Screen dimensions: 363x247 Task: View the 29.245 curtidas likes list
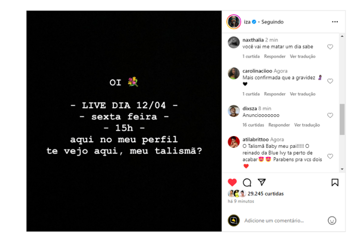click(x=265, y=194)
